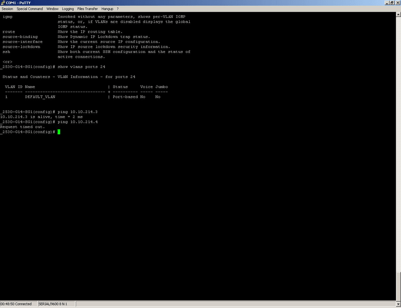The width and height of the screenshot is (401, 308).
Task: Click the 'VLAN ID' column header
Action: tap(14, 87)
